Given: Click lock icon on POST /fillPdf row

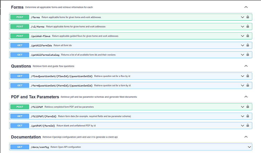Looking at the screenshot, I should 248,107.
